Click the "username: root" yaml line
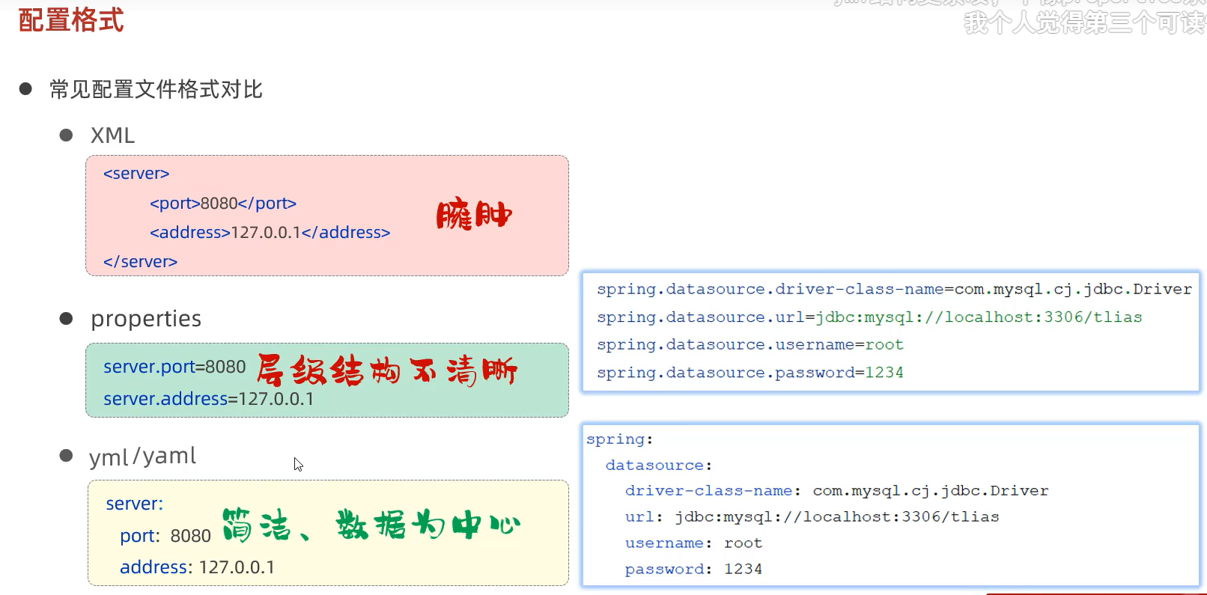 click(x=694, y=543)
